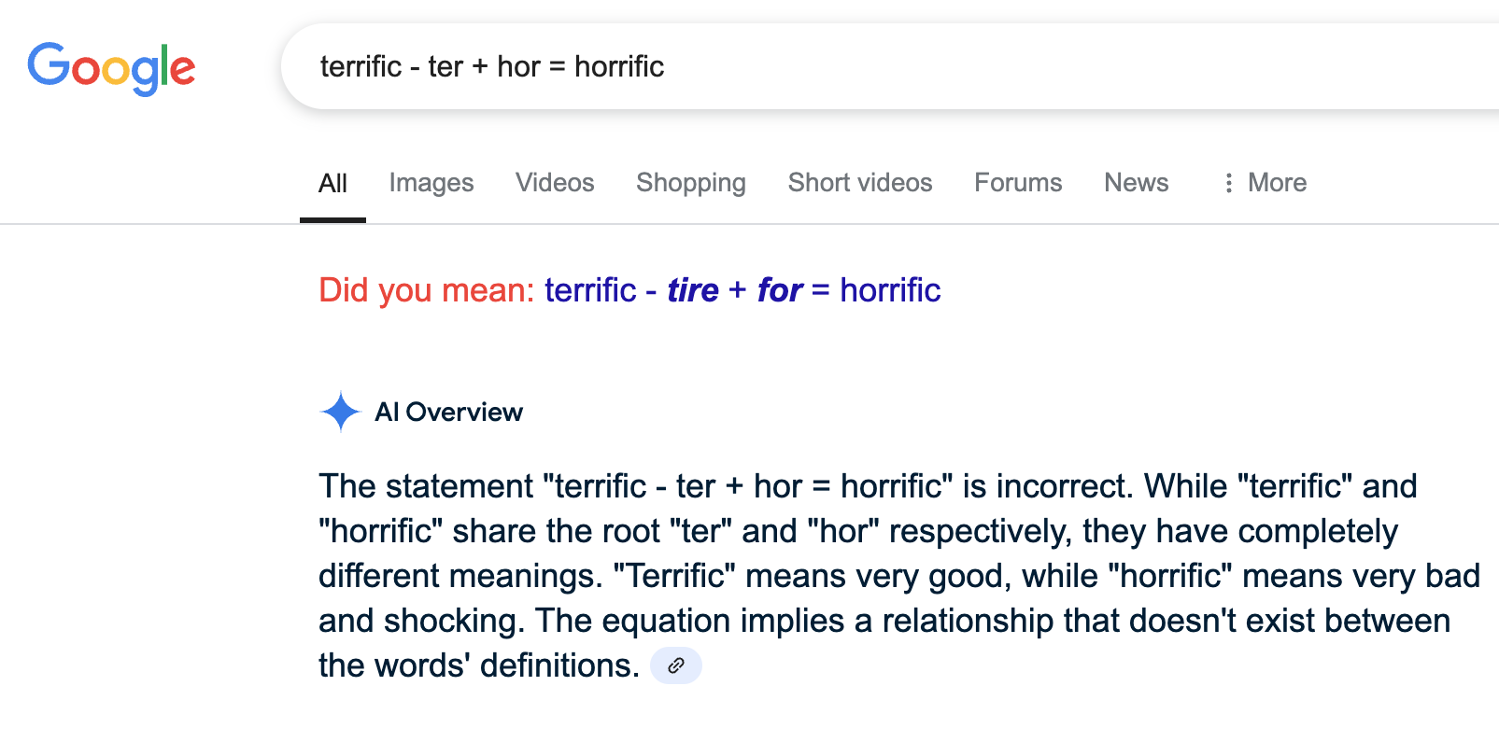Open the Videos tab
The width and height of the screenshot is (1499, 742).
[x=555, y=183]
